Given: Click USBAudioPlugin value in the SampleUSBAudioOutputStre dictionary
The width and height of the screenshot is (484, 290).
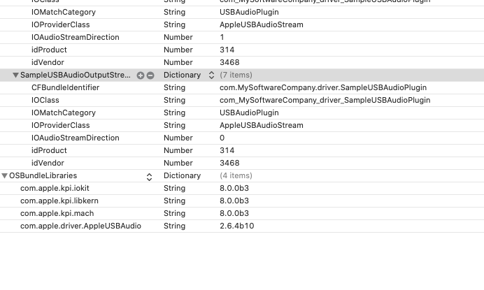Looking at the screenshot, I should click(x=249, y=113).
